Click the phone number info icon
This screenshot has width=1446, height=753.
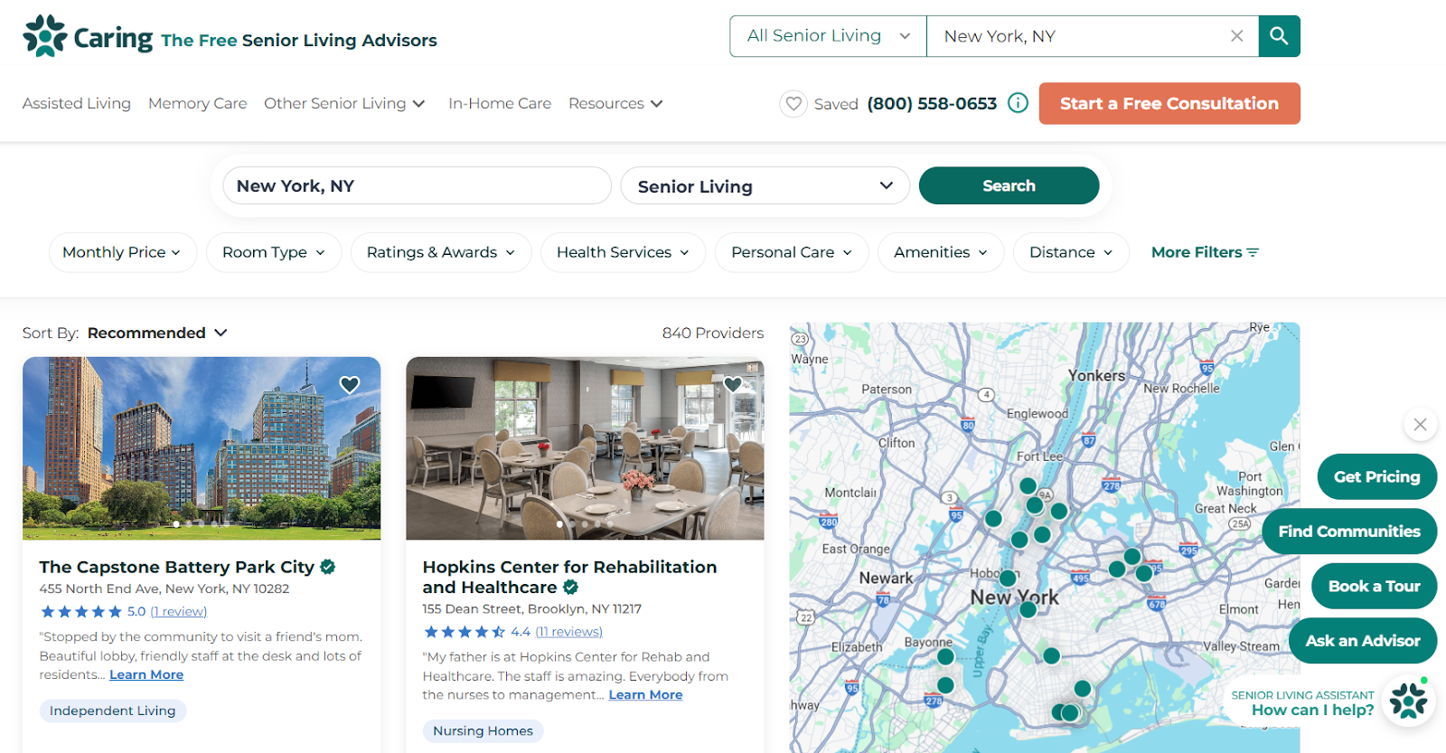[1018, 103]
